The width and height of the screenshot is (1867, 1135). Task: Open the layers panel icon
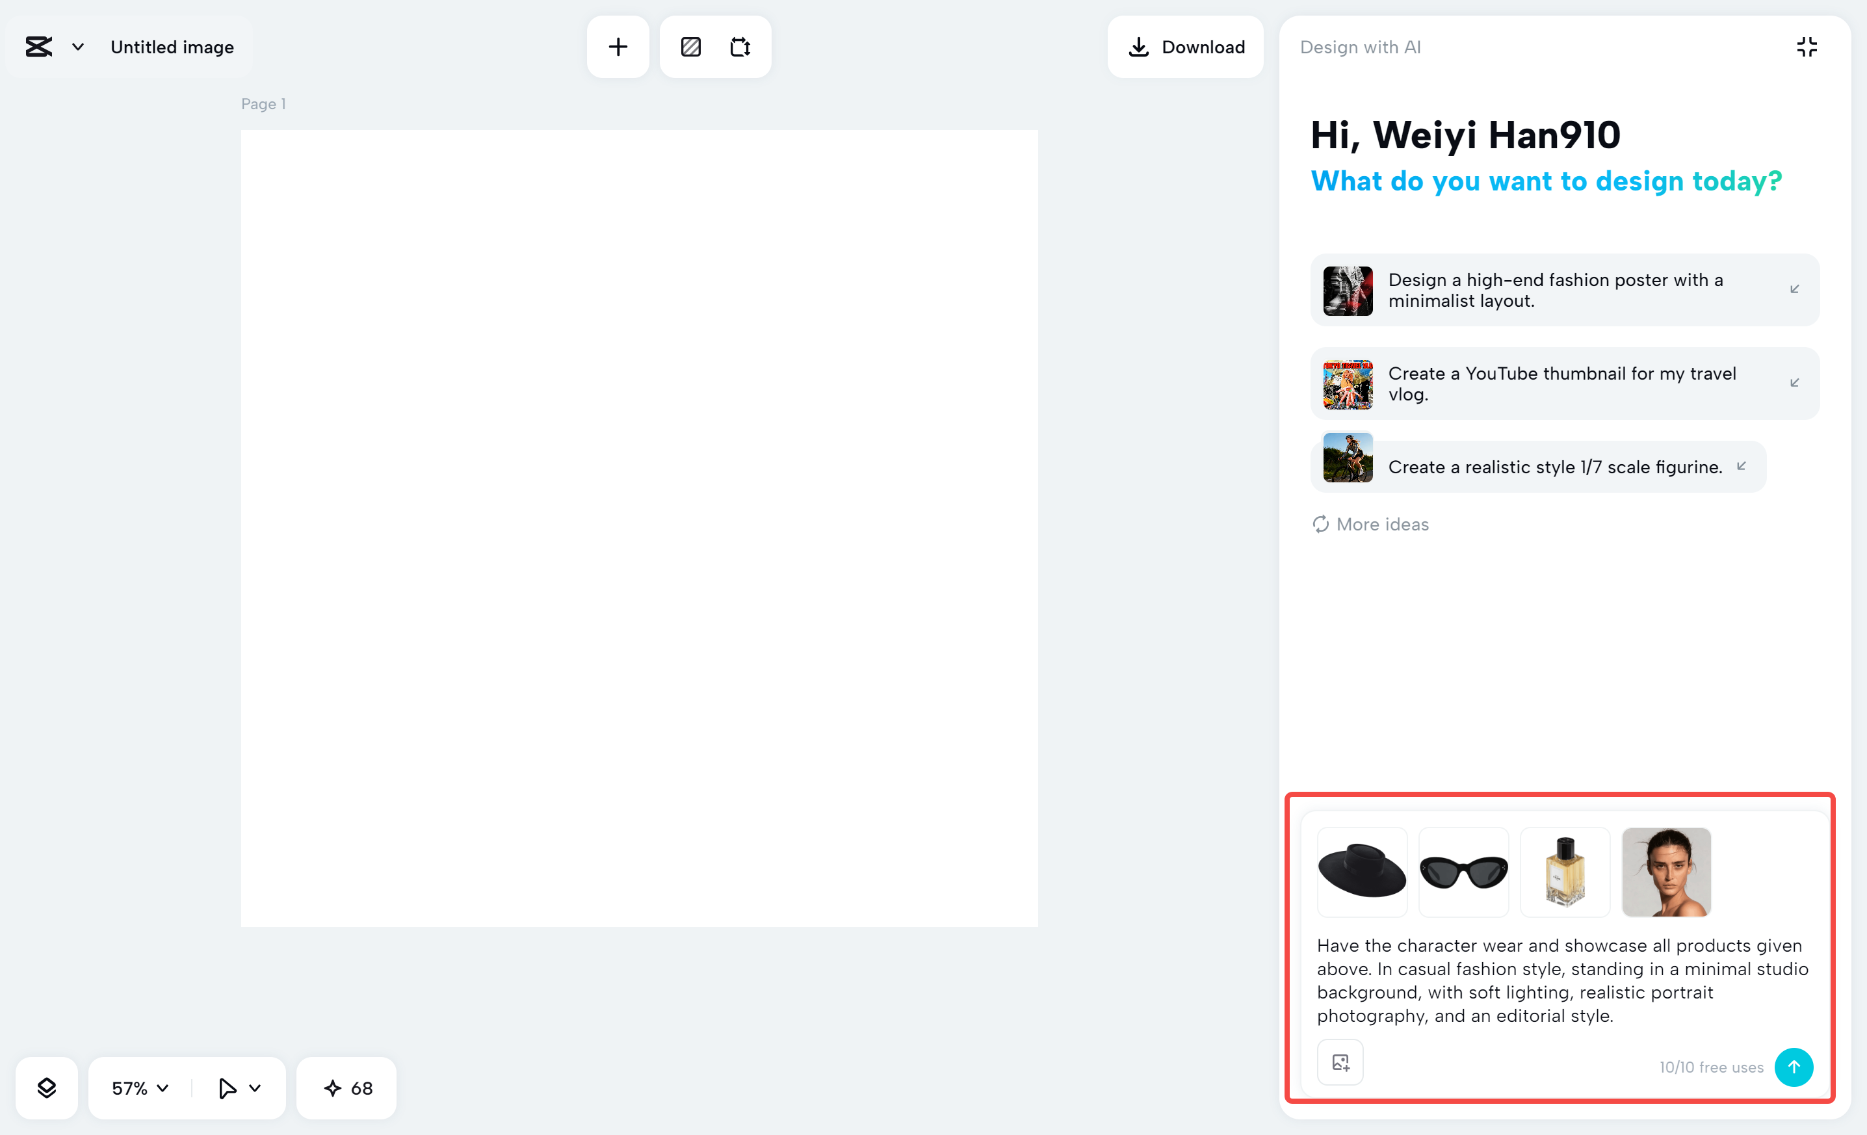[x=47, y=1088]
